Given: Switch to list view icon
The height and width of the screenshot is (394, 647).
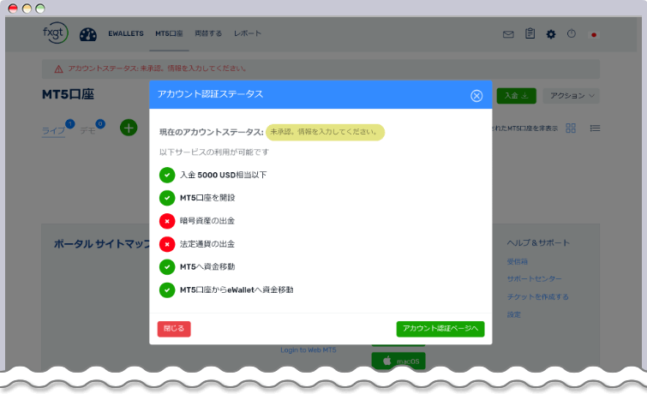Looking at the screenshot, I should pos(595,128).
